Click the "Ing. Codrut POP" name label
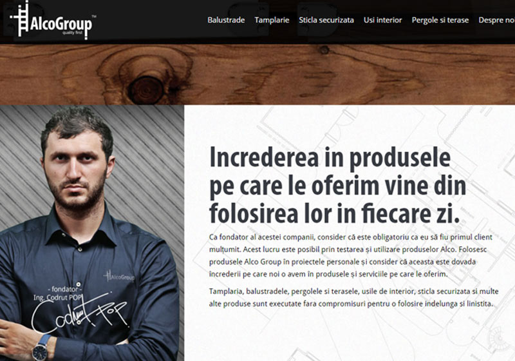Image resolution: width=515 pixels, height=361 pixels. click(57, 298)
